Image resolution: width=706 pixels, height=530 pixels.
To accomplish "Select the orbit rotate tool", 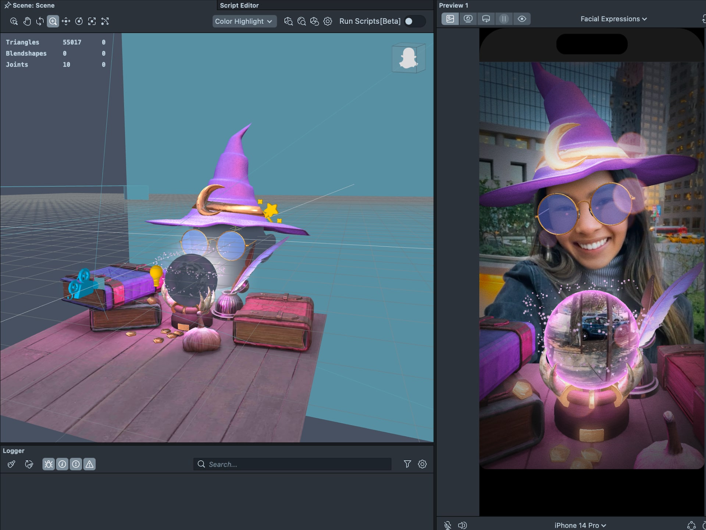I will pyautogui.click(x=40, y=21).
